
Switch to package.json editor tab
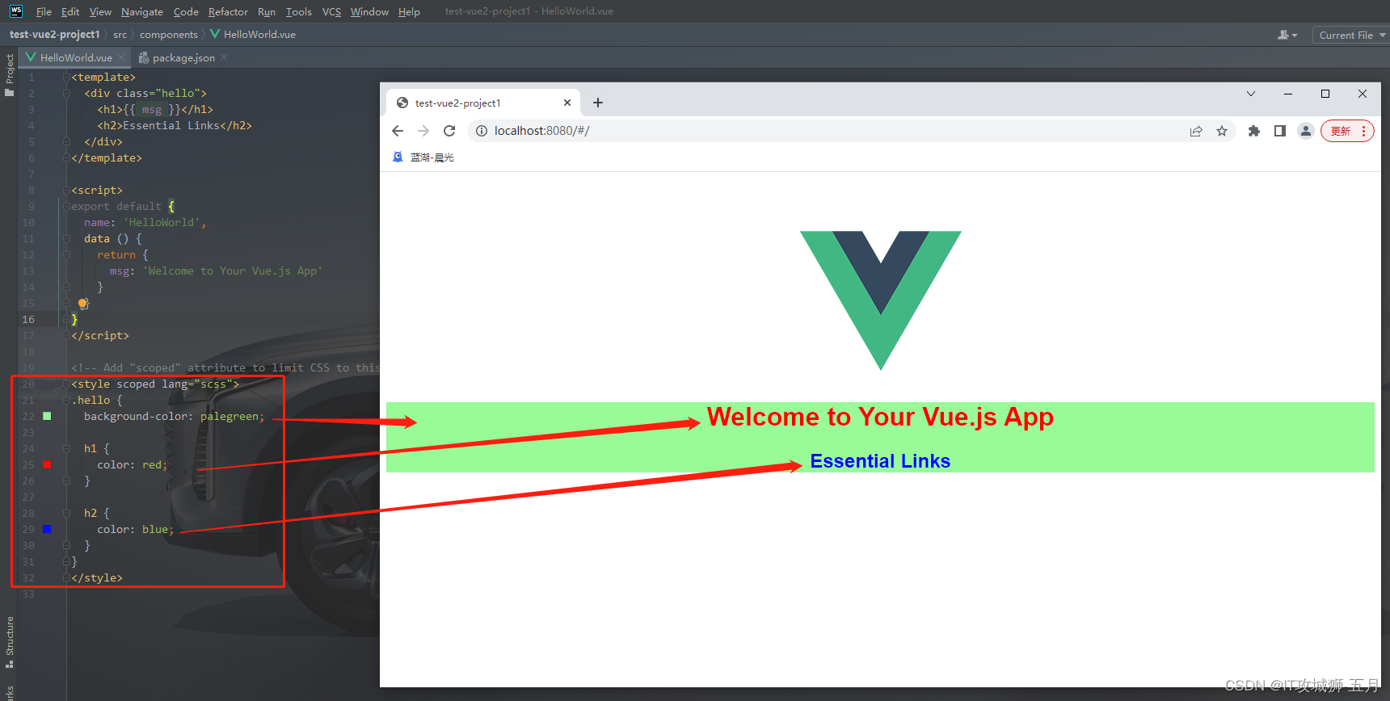(x=177, y=57)
